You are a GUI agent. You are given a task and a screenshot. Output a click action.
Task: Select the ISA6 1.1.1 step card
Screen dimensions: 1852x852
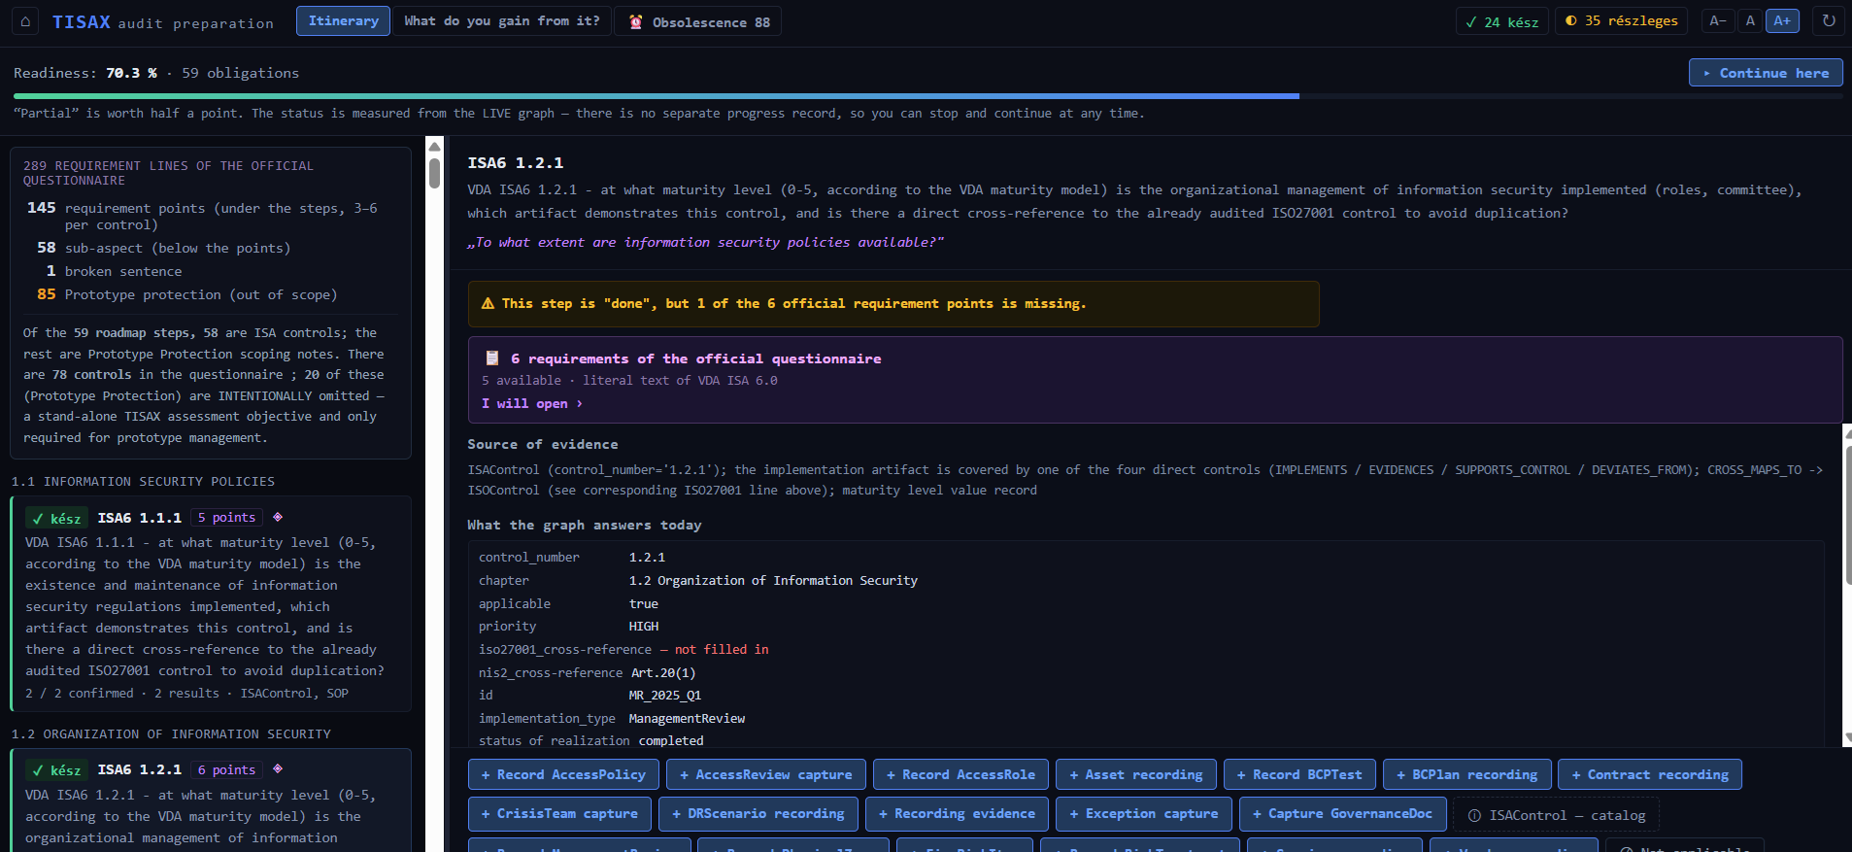pos(211,603)
